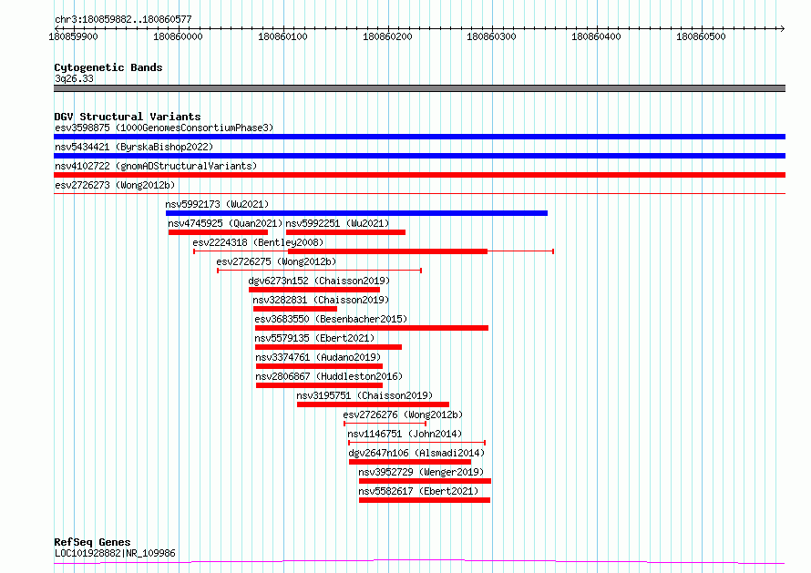
Task: Select the red nsv5579135 variant bar
Action: 328,347
